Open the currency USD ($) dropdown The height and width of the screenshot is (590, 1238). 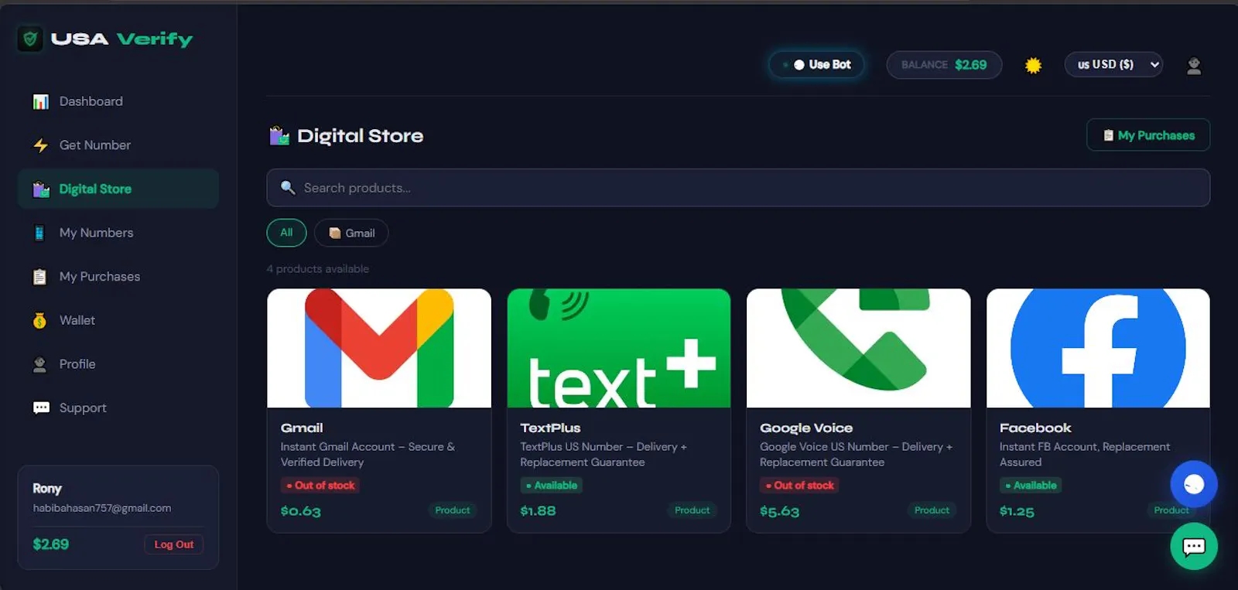[x=1113, y=65]
